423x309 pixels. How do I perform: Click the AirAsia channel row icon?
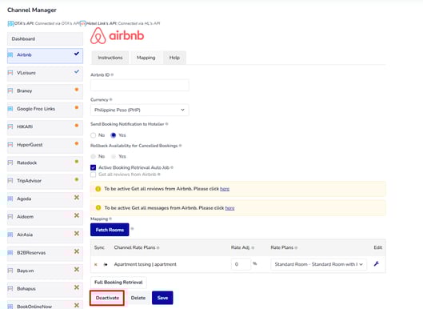pyautogui.click(x=10, y=235)
